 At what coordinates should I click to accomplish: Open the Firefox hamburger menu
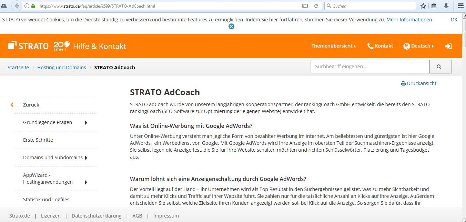coord(460,6)
